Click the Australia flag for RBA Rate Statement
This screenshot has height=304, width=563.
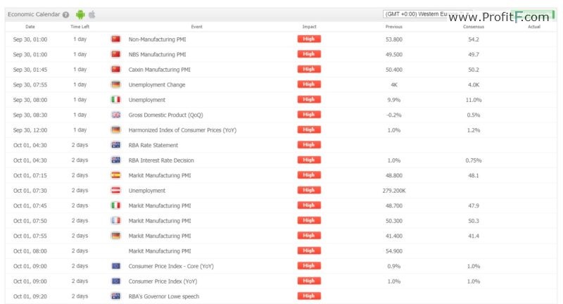(x=115, y=145)
